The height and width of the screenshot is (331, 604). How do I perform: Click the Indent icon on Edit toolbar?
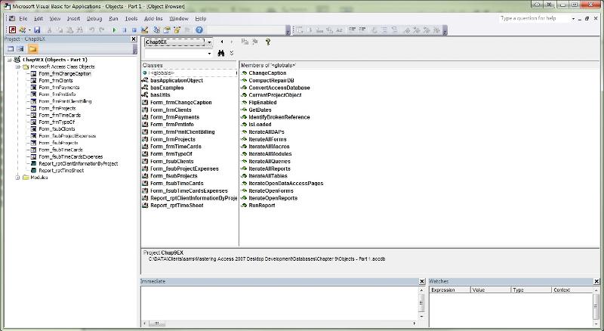click(352, 29)
